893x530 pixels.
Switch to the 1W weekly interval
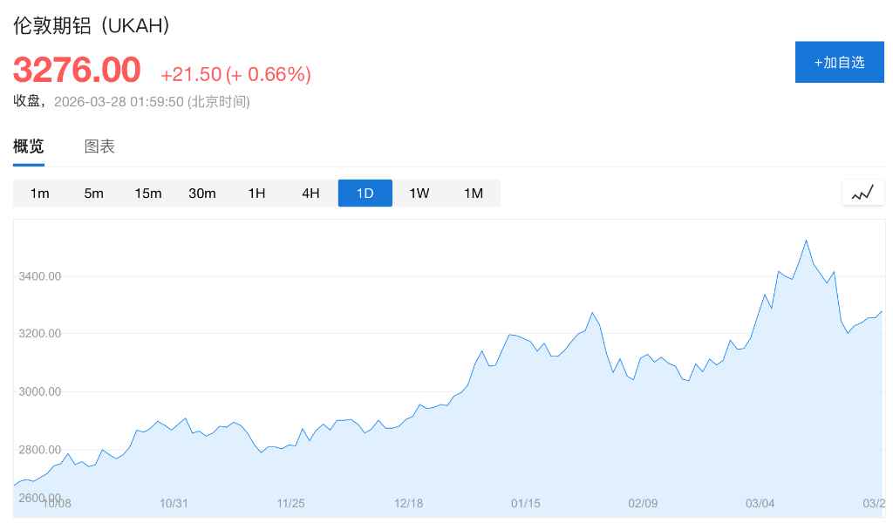[419, 193]
